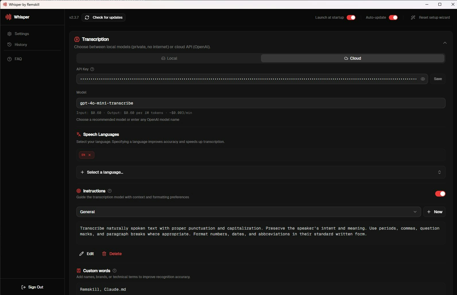Click the pricing text under Model field
This screenshot has height=295, width=457.
coord(134,113)
